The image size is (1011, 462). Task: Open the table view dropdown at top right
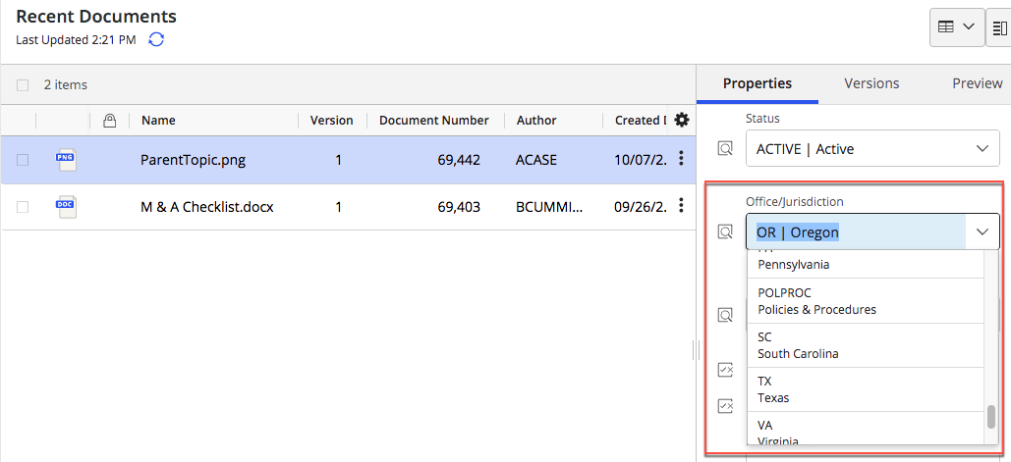957,27
